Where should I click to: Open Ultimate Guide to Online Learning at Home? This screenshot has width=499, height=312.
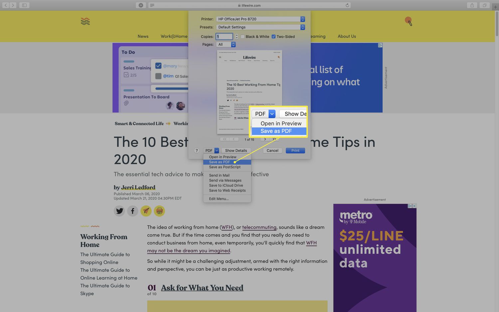(109, 274)
